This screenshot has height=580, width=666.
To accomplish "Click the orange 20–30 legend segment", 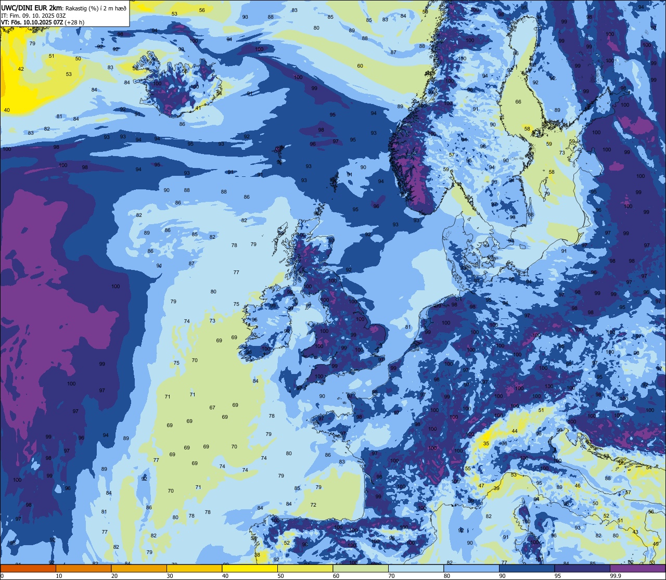I will click(x=139, y=568).
